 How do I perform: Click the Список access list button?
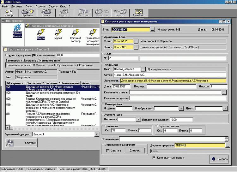135,151
